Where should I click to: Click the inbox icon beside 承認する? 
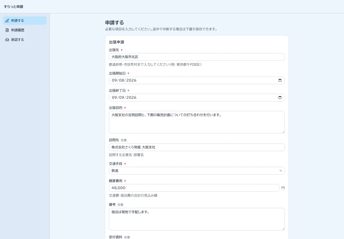tap(7, 40)
